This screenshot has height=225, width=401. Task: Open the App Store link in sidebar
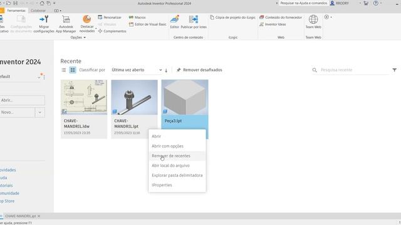(7, 201)
